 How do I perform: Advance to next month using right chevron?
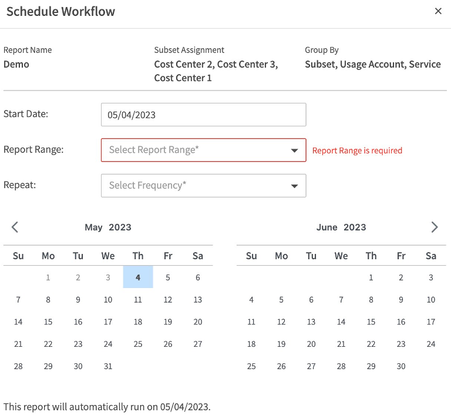(x=435, y=227)
